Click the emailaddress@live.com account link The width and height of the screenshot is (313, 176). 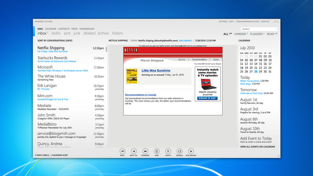(x=248, y=22)
